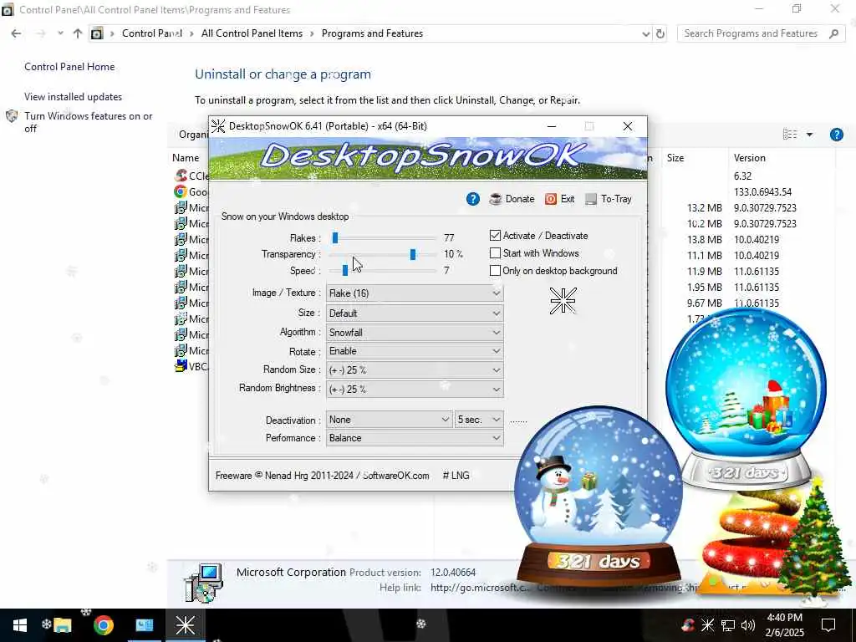Enable Only on desktop background checkbox
This screenshot has width=856, height=642.
pos(495,271)
